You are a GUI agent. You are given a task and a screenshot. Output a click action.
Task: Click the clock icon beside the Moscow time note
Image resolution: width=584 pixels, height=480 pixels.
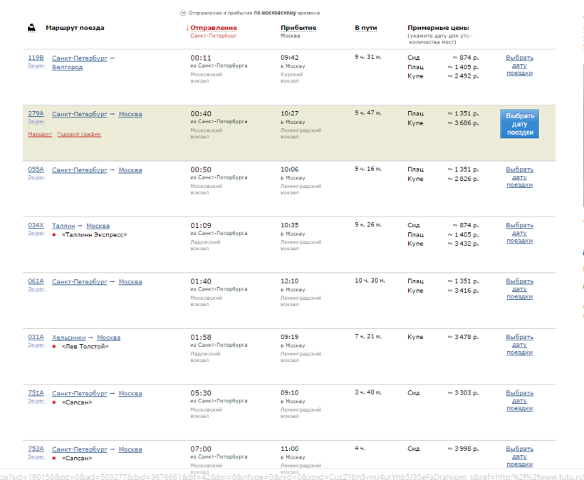(x=183, y=13)
